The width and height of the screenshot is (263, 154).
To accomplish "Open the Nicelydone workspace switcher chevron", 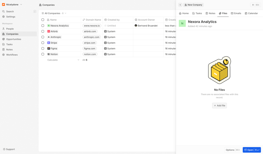I will pos(21,5).
